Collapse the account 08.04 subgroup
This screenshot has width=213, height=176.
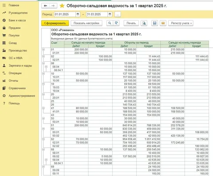point(46,67)
